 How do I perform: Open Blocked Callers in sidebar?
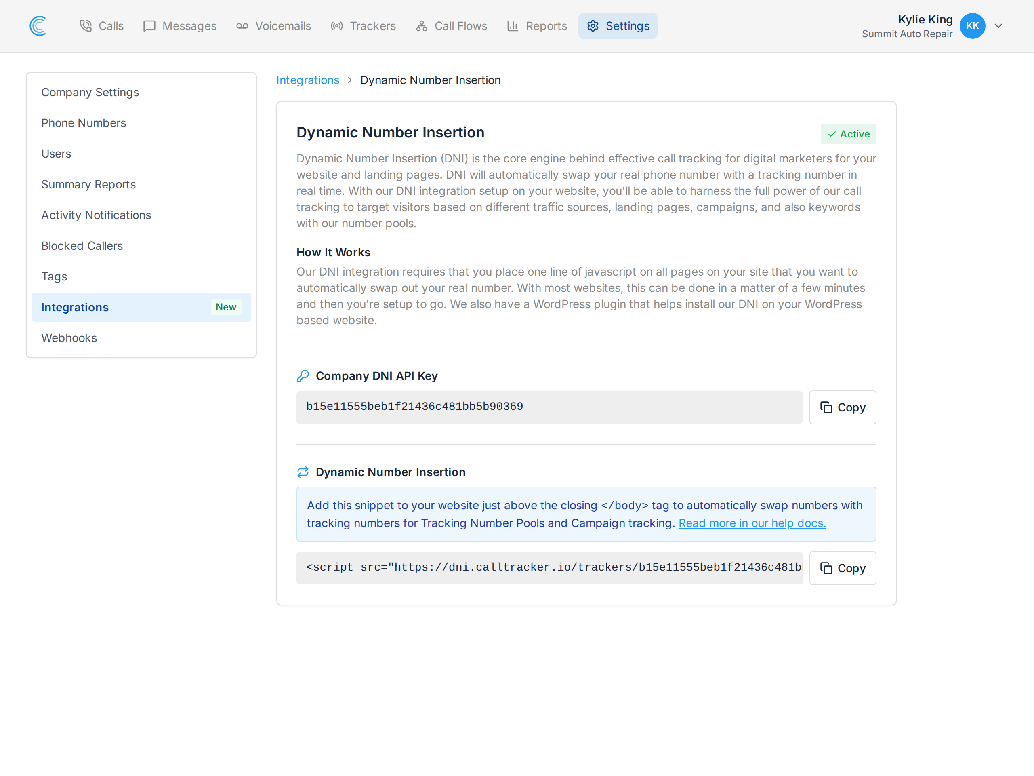pos(141,246)
